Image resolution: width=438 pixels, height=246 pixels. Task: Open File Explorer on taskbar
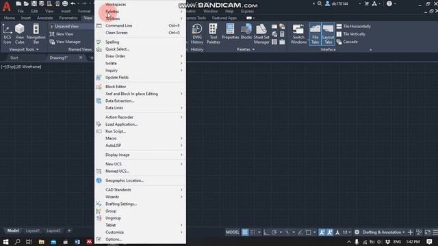tap(41, 241)
